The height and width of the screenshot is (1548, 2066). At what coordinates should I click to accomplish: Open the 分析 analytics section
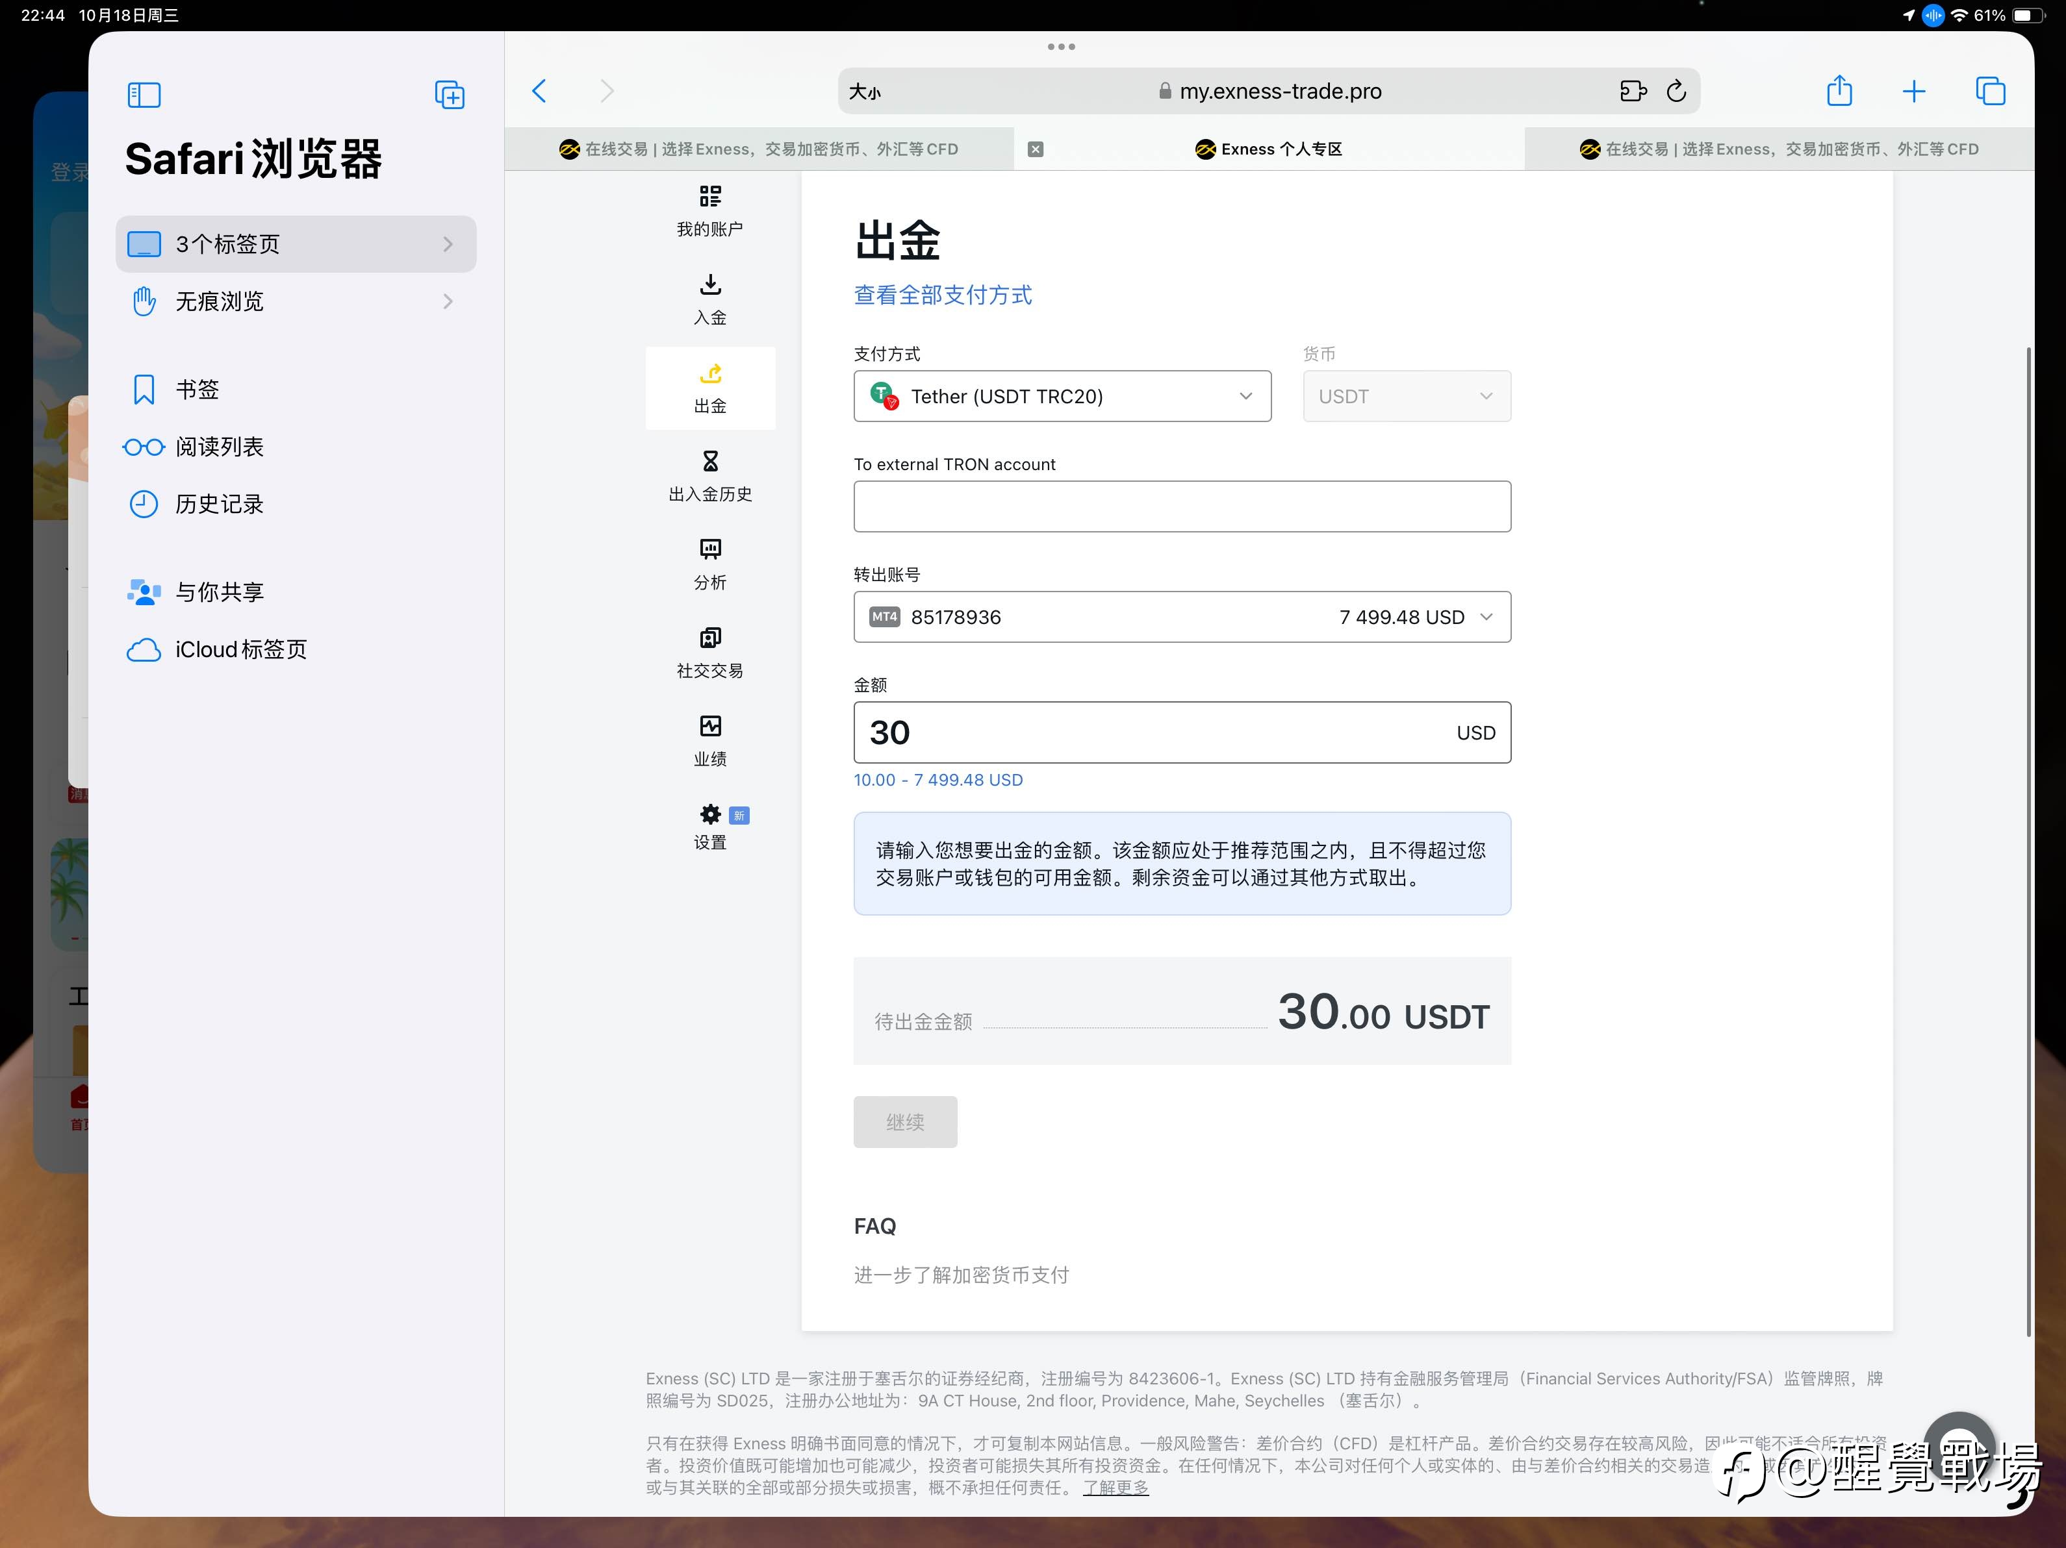pyautogui.click(x=710, y=565)
